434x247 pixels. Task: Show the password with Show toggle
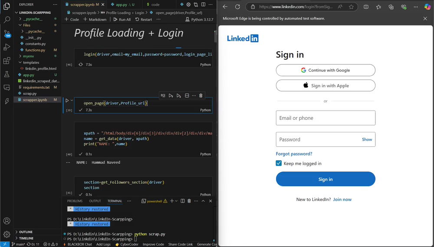367,139
